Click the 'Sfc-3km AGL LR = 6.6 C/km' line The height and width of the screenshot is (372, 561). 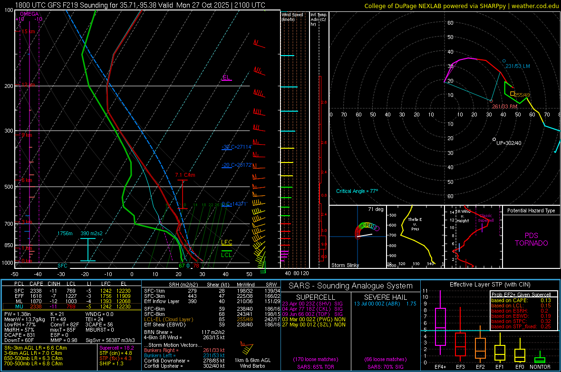(36, 348)
